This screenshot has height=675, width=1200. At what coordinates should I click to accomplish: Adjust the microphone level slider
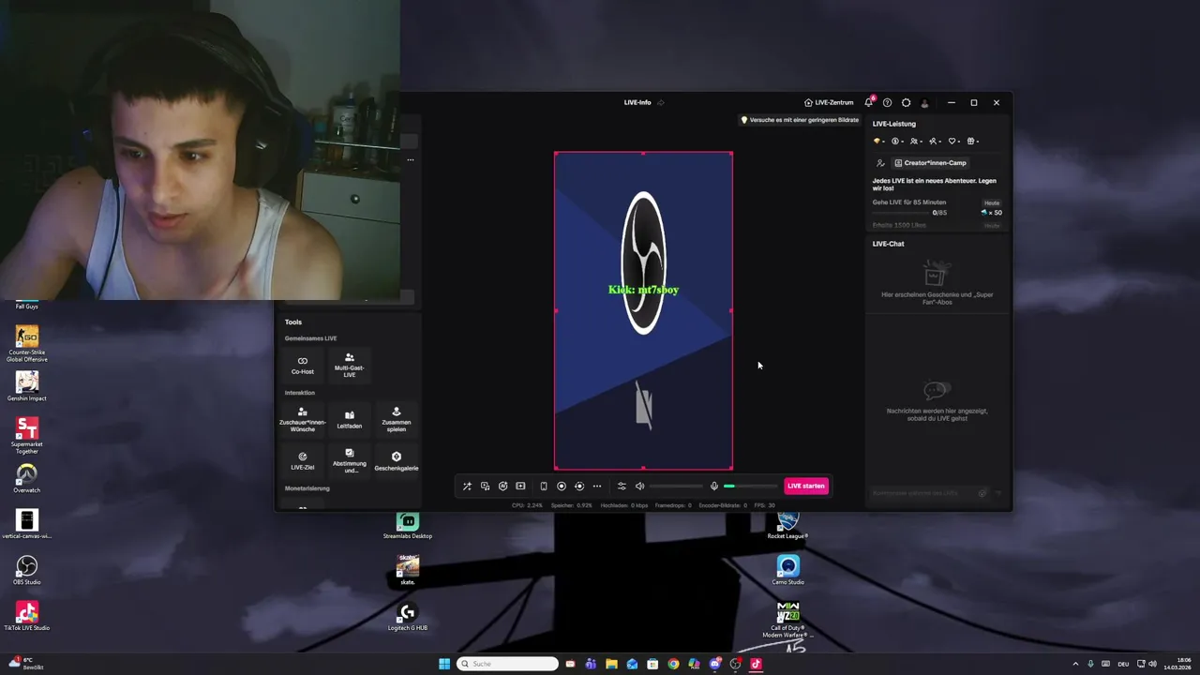750,486
